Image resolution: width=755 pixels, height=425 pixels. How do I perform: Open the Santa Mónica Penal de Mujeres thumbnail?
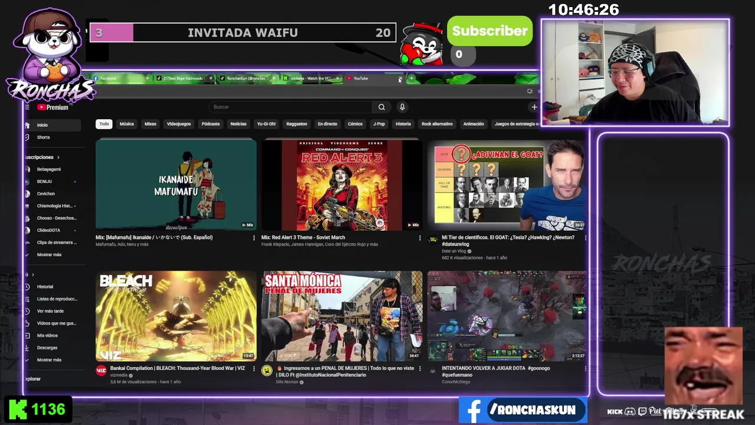tap(342, 316)
